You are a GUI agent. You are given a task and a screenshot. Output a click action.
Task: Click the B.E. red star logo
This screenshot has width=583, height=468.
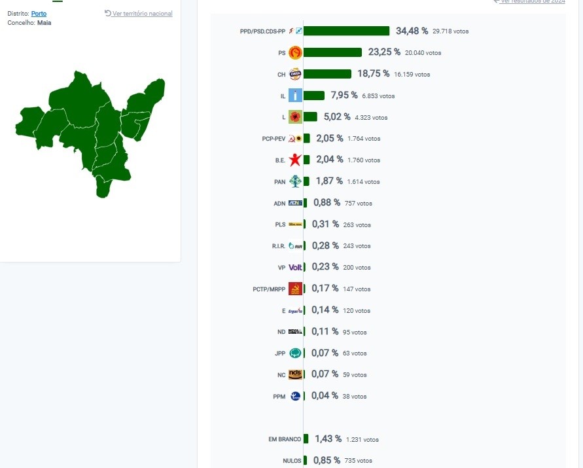coord(295,160)
